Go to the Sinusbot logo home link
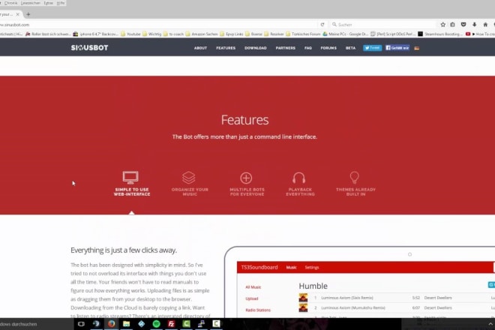Viewport: 495px width, 330px height. click(x=89, y=48)
